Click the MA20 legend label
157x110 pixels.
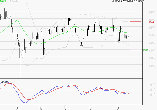click(x=3, y=1)
